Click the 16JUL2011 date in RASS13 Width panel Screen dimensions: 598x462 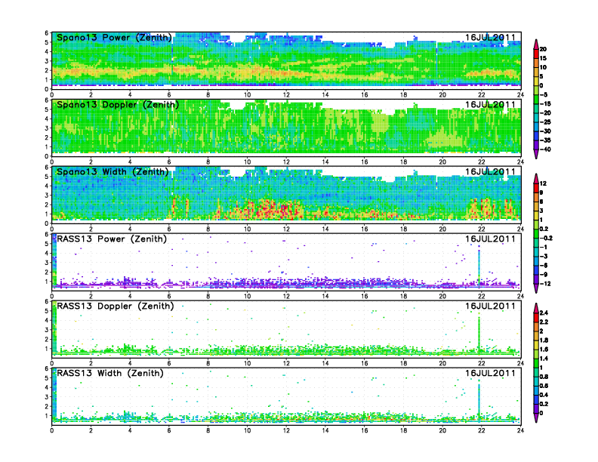490,373
